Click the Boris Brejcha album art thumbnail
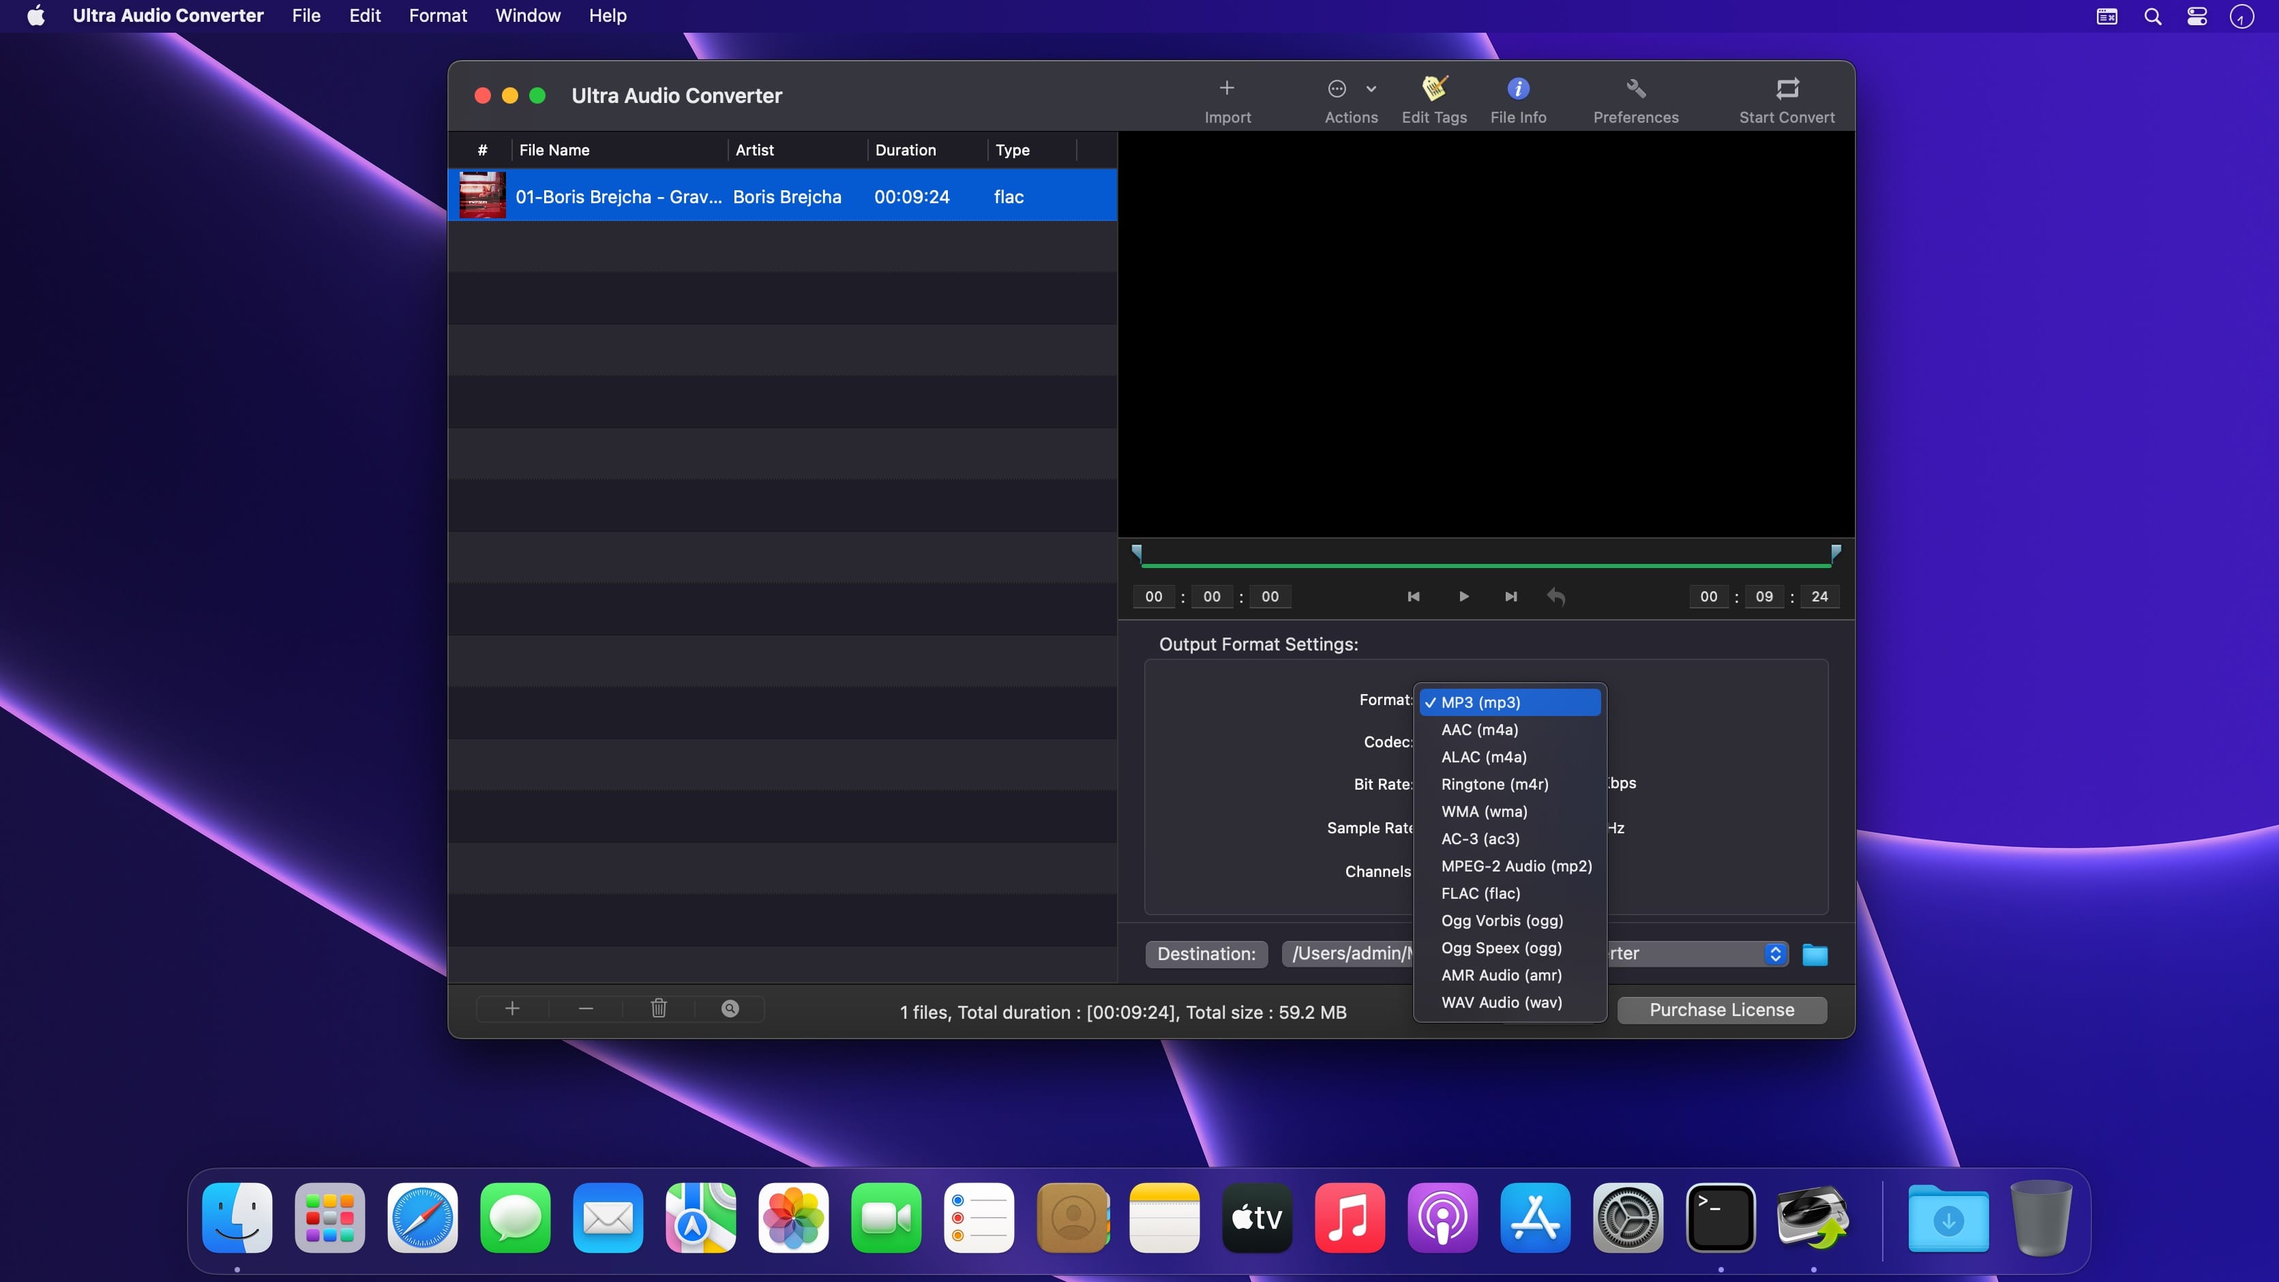 point(482,196)
